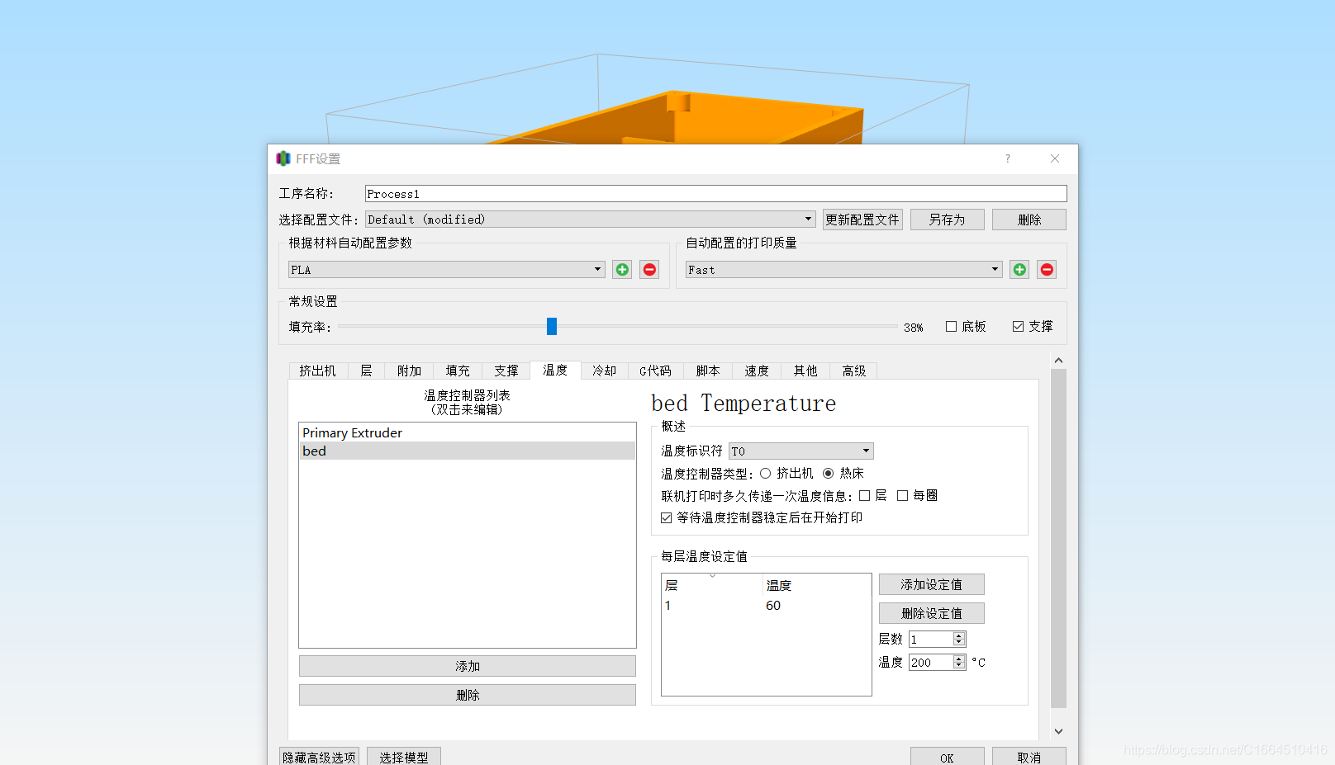Decrease the 层数 layer number spinner
1335x765 pixels.
pyautogui.click(x=959, y=643)
